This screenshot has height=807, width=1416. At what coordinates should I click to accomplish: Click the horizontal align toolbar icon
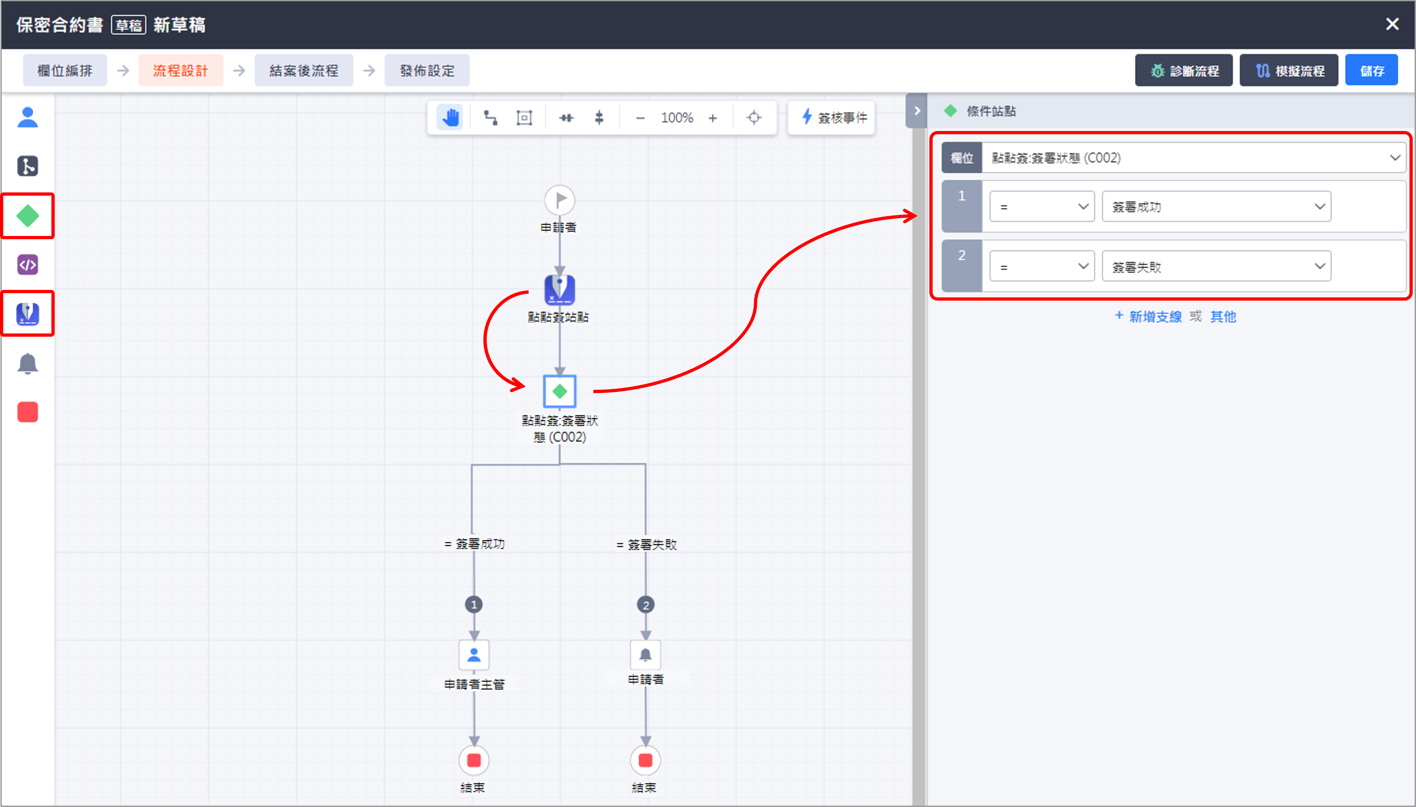pyautogui.click(x=566, y=118)
